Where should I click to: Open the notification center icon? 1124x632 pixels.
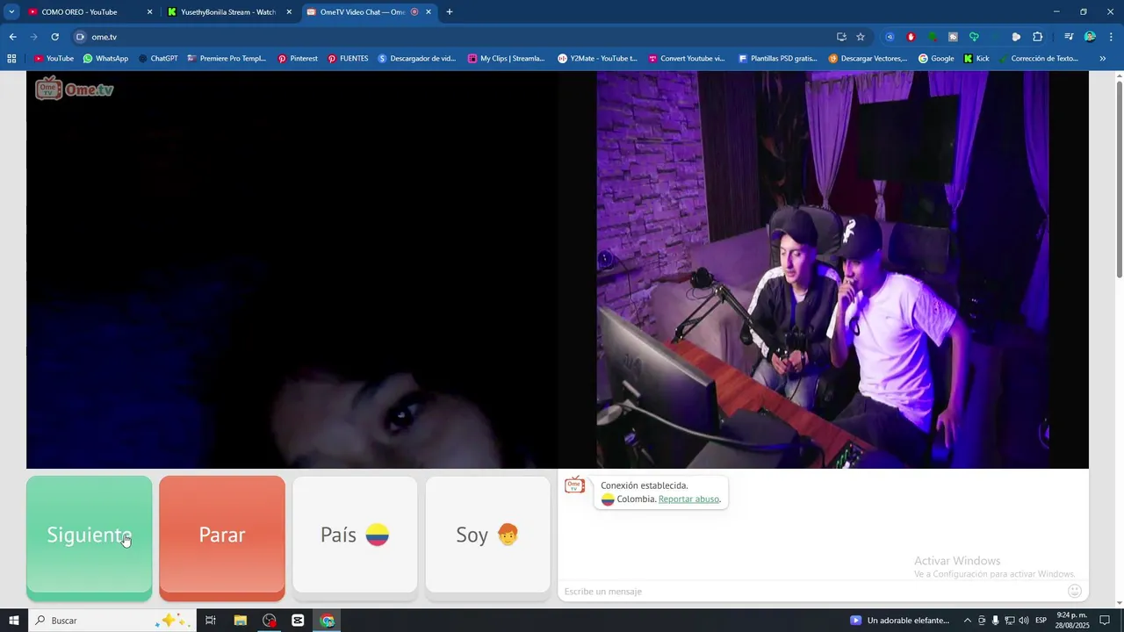coord(1106,621)
